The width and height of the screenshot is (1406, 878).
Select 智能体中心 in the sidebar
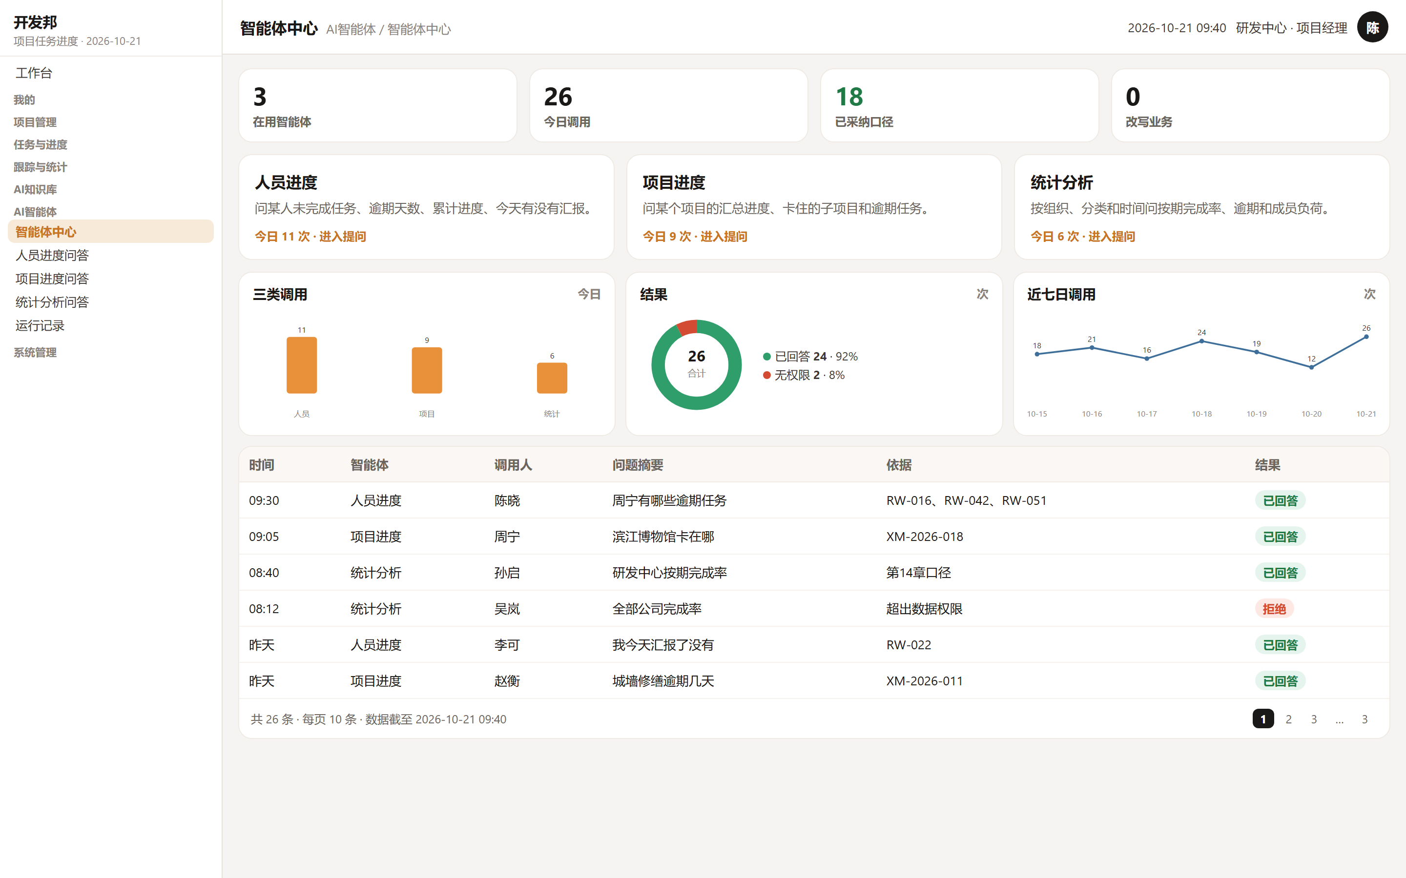coord(110,232)
